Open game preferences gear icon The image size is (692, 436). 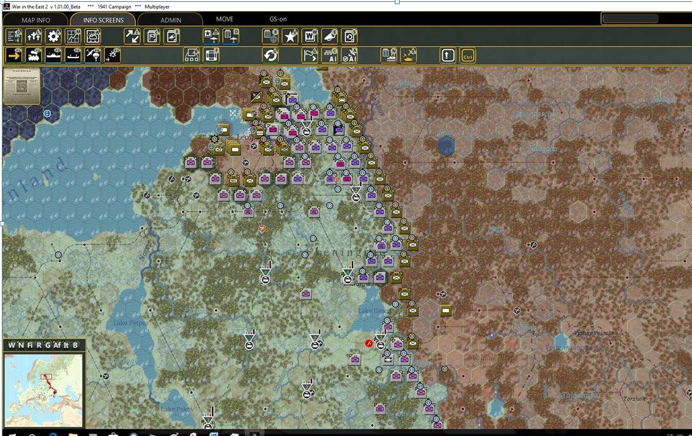pos(53,36)
